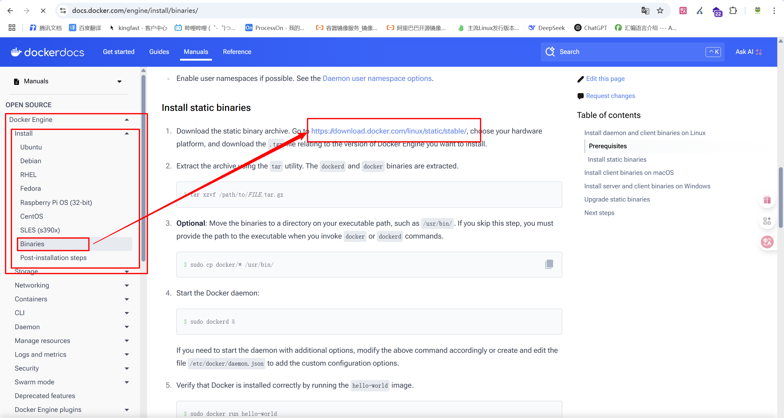This screenshot has width=784, height=418.
Task: Click the pink translate extension icon in toolbar
Action: pyautogui.click(x=683, y=11)
